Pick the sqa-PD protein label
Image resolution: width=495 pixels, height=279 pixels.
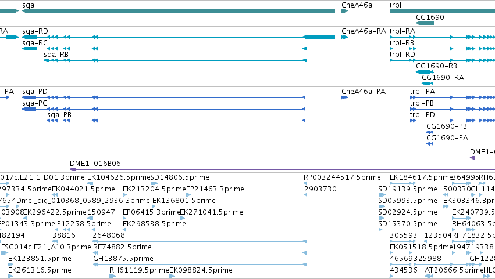pos(35,92)
